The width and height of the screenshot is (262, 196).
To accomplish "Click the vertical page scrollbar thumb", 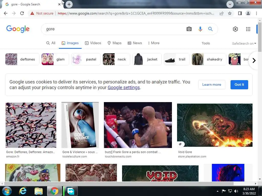I will click(x=260, y=37).
